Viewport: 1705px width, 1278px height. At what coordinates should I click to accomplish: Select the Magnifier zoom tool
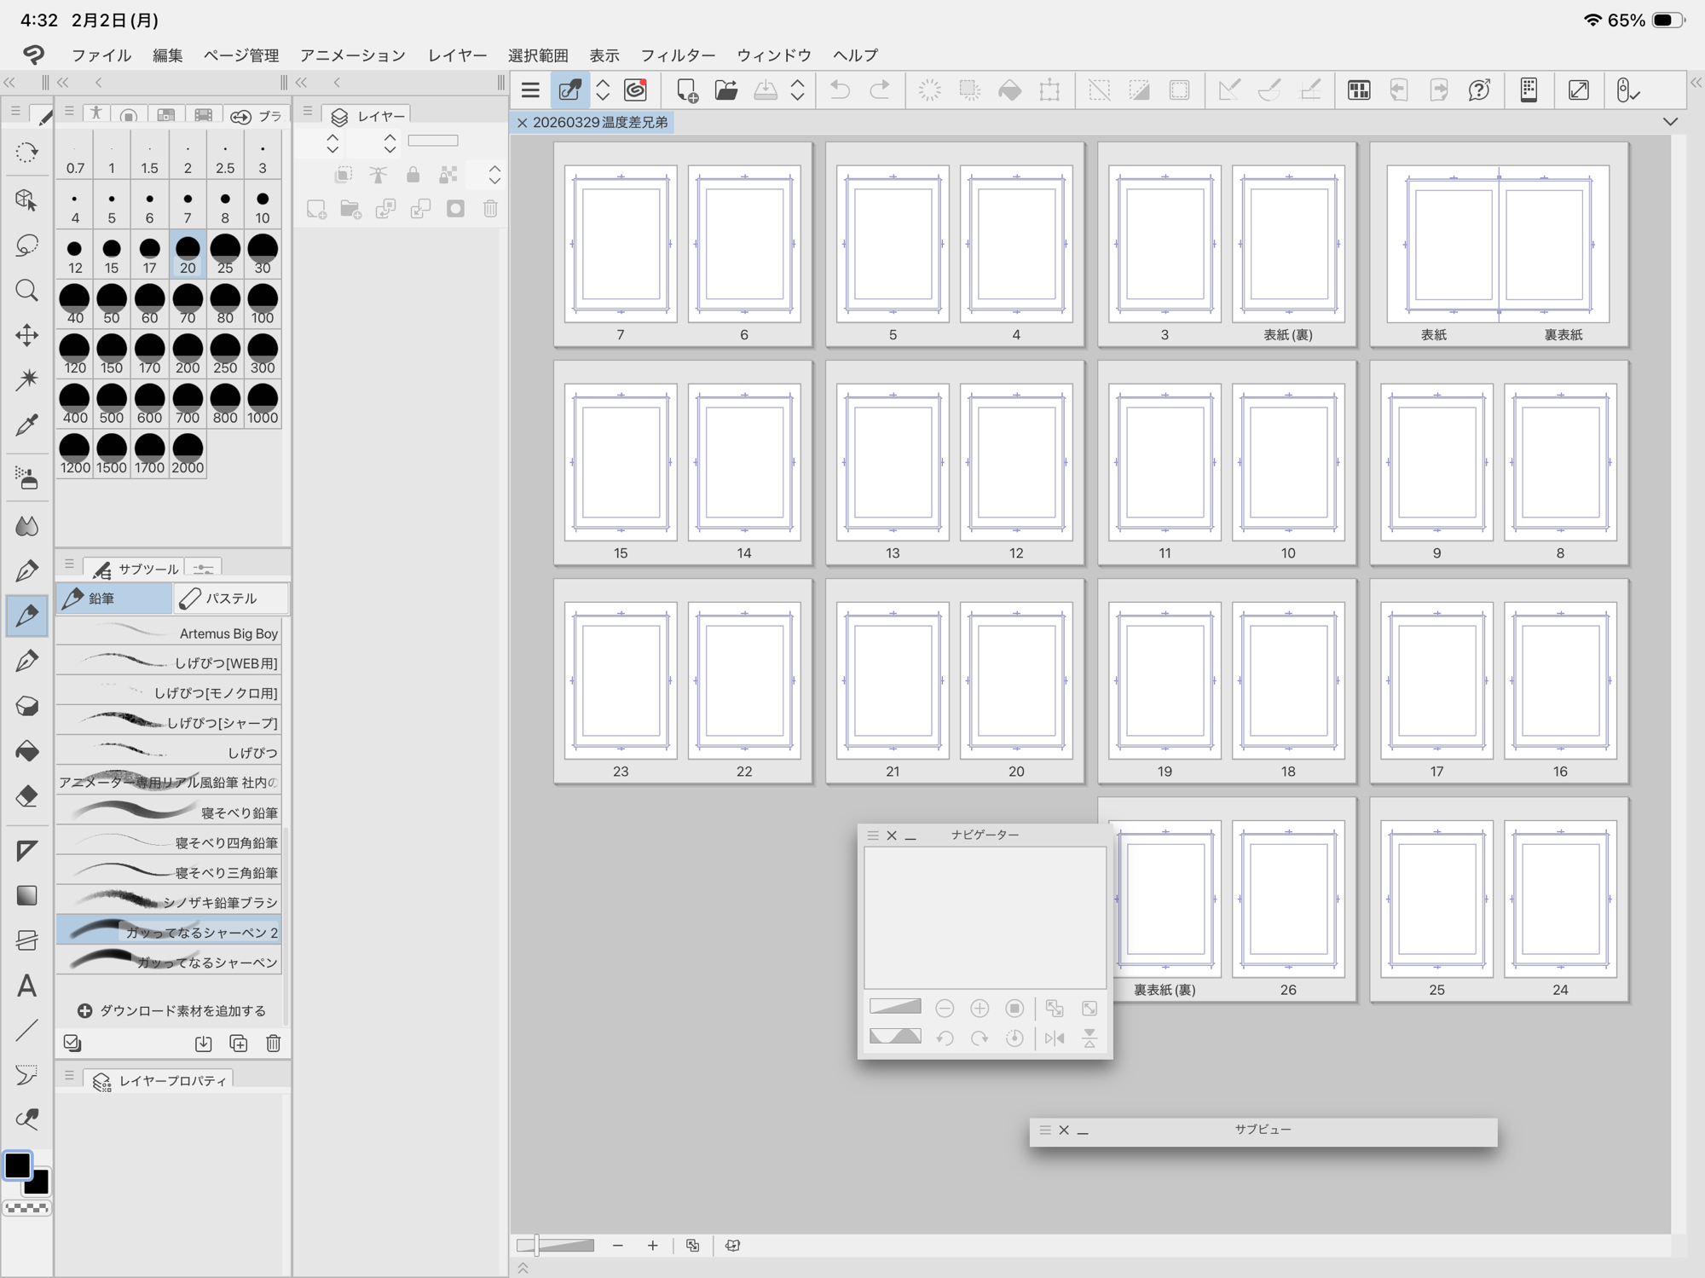coord(26,291)
